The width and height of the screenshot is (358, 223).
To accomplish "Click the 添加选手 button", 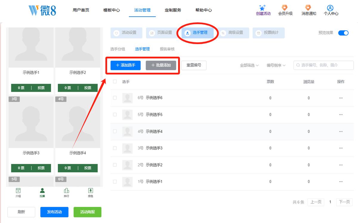I will click(x=125, y=65).
